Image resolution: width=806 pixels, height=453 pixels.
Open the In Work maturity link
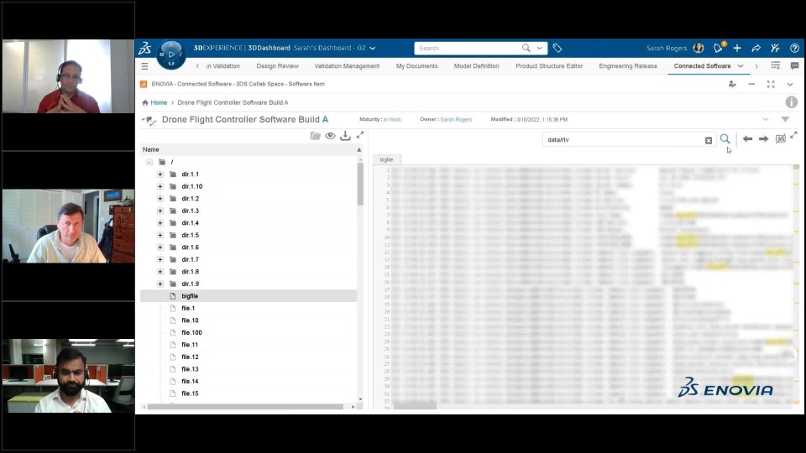click(392, 120)
